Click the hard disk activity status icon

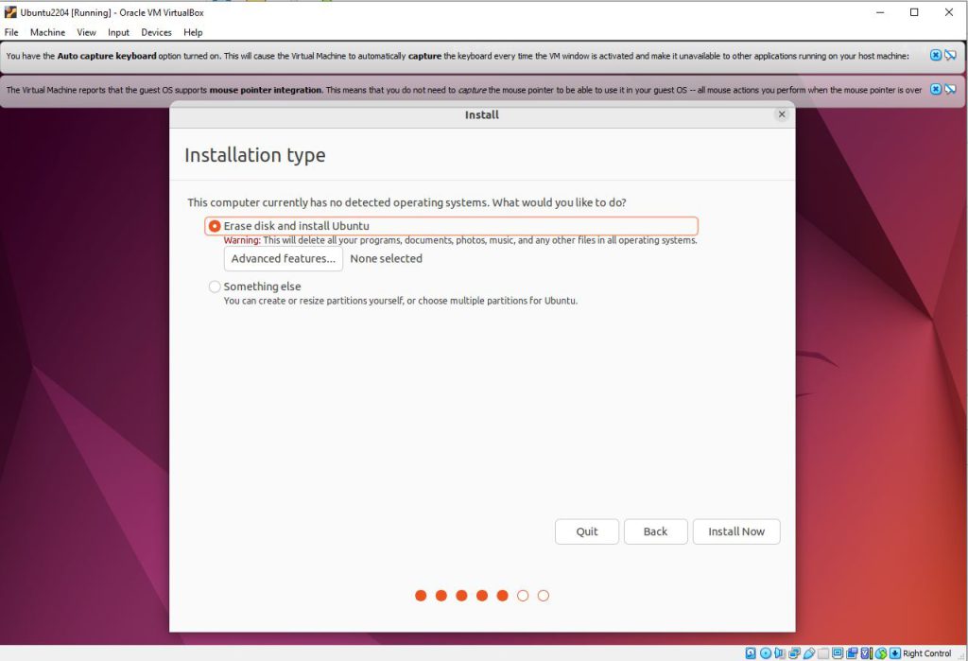tap(750, 653)
